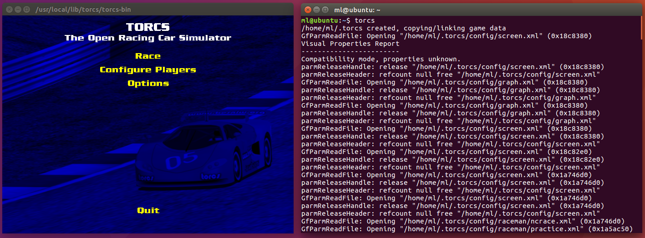645x238 pixels.
Task: Click the parmReleaseHandle line with 0x18c82e0
Action: click(452, 159)
